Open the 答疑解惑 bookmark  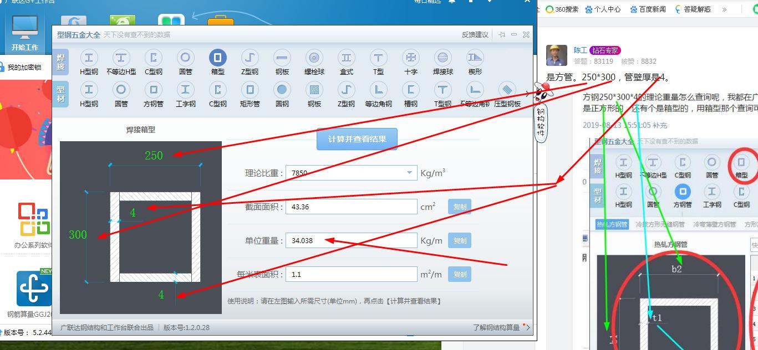[x=693, y=9]
